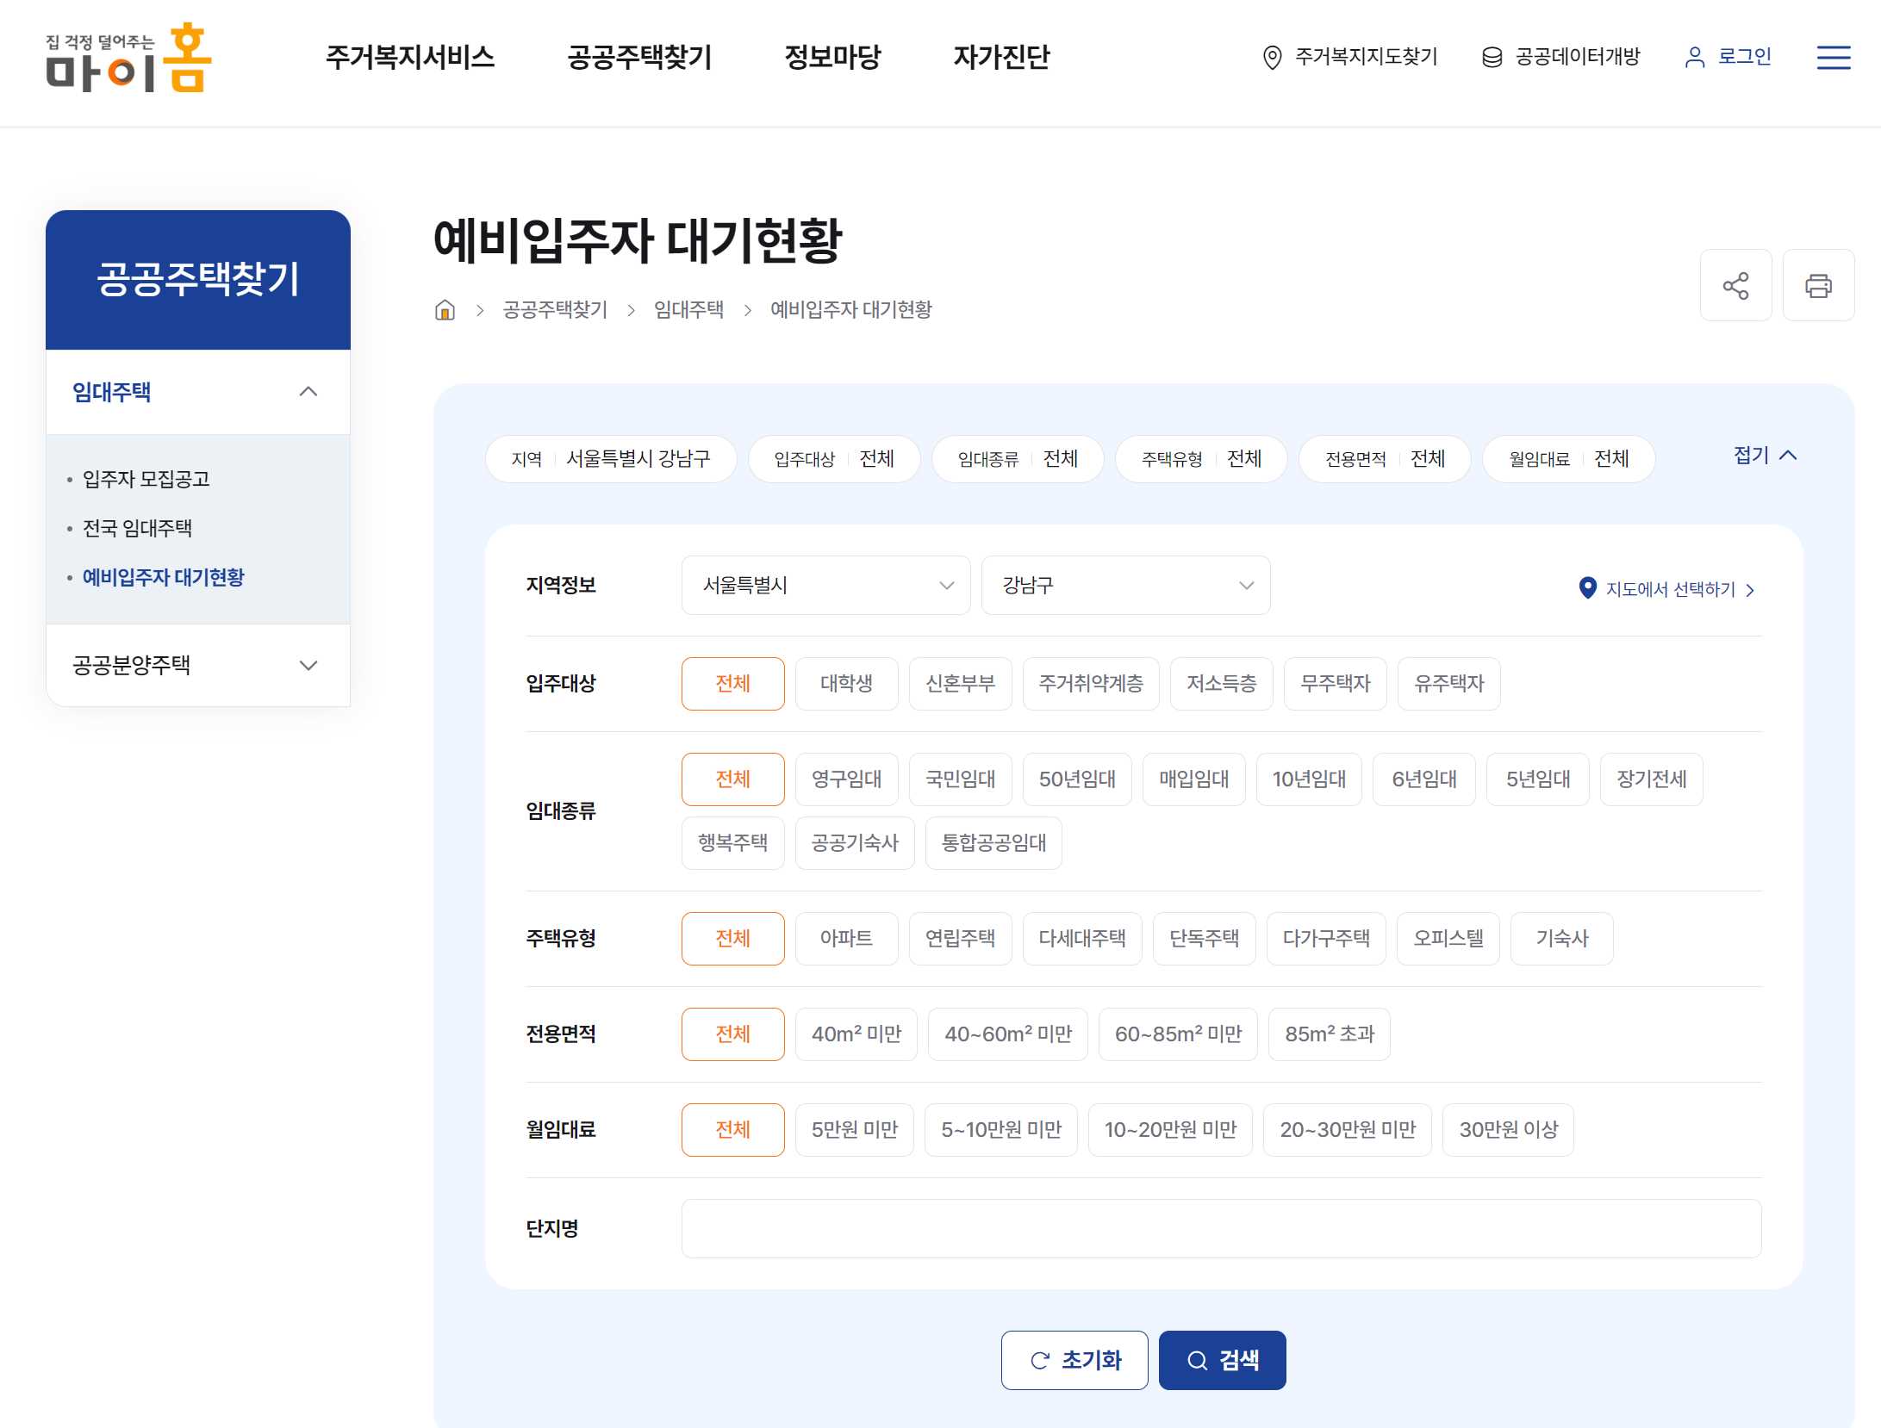Open 정보마당 top menu
The width and height of the screenshot is (1881, 1428).
click(832, 58)
